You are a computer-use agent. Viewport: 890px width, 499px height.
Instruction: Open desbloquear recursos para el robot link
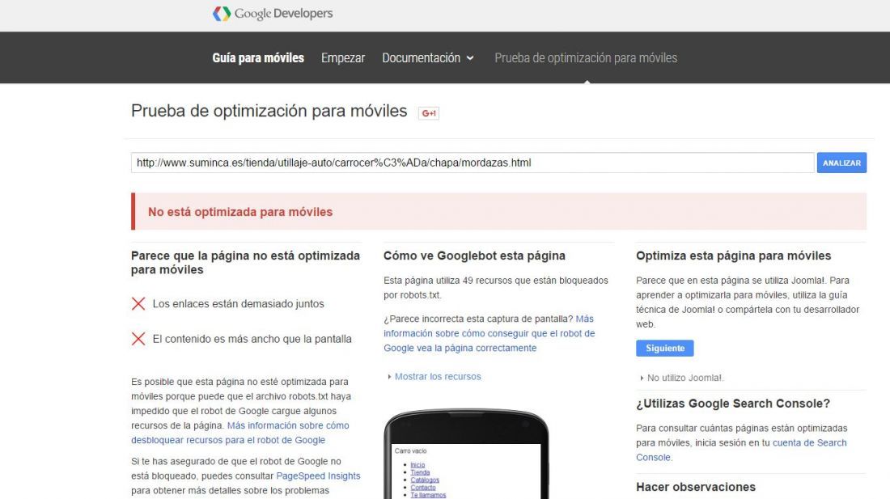(240, 433)
